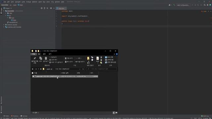Open the Analyze menu in IntelliJ
Image resolution: width=212 pixels, height=119 pixels.
[28, 2]
